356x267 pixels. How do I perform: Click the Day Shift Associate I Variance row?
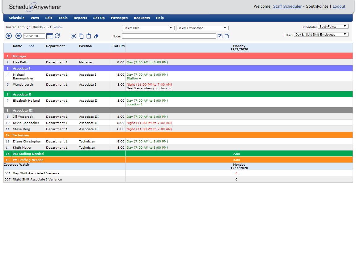tap(178, 173)
